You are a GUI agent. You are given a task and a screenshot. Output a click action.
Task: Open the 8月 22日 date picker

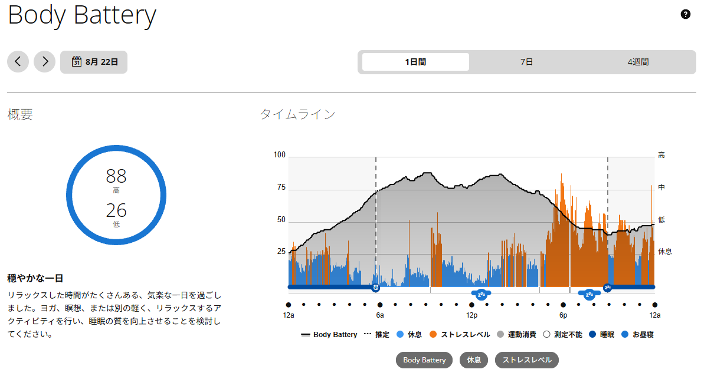pos(94,62)
